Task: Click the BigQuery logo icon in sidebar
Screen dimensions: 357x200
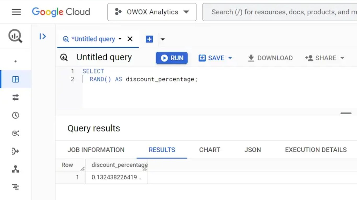Action: coord(15,36)
